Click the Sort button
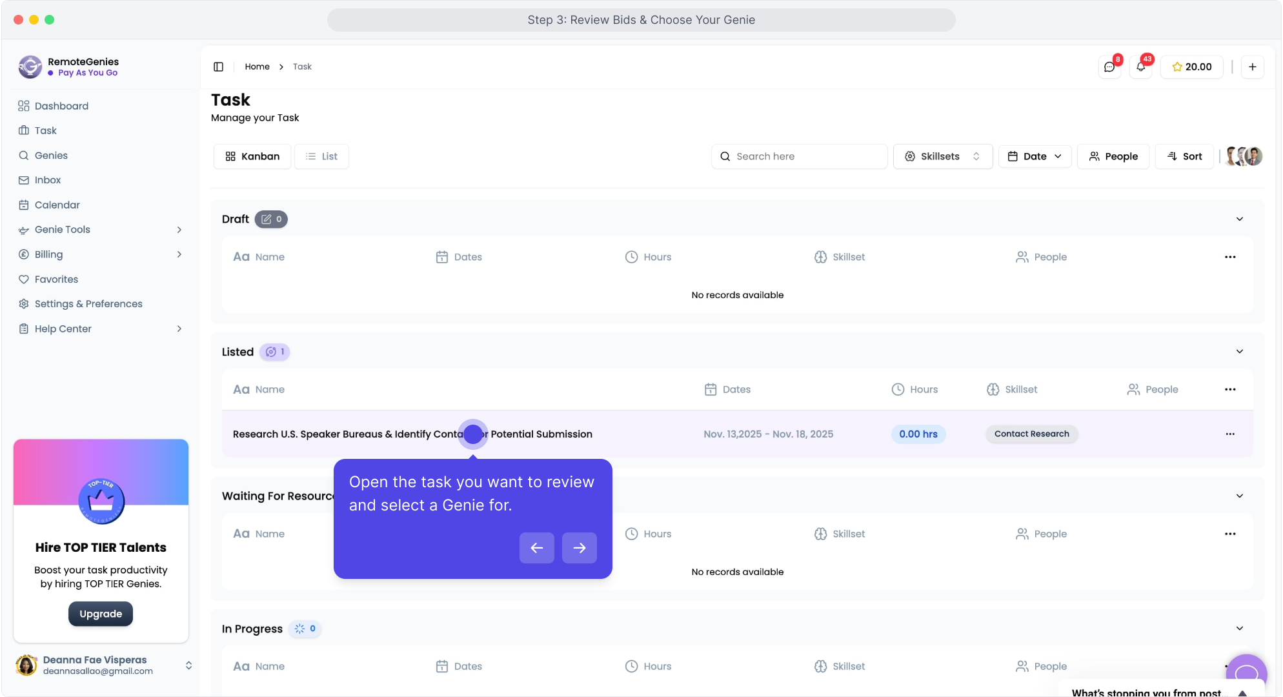The width and height of the screenshot is (1283, 697). [1184, 157]
